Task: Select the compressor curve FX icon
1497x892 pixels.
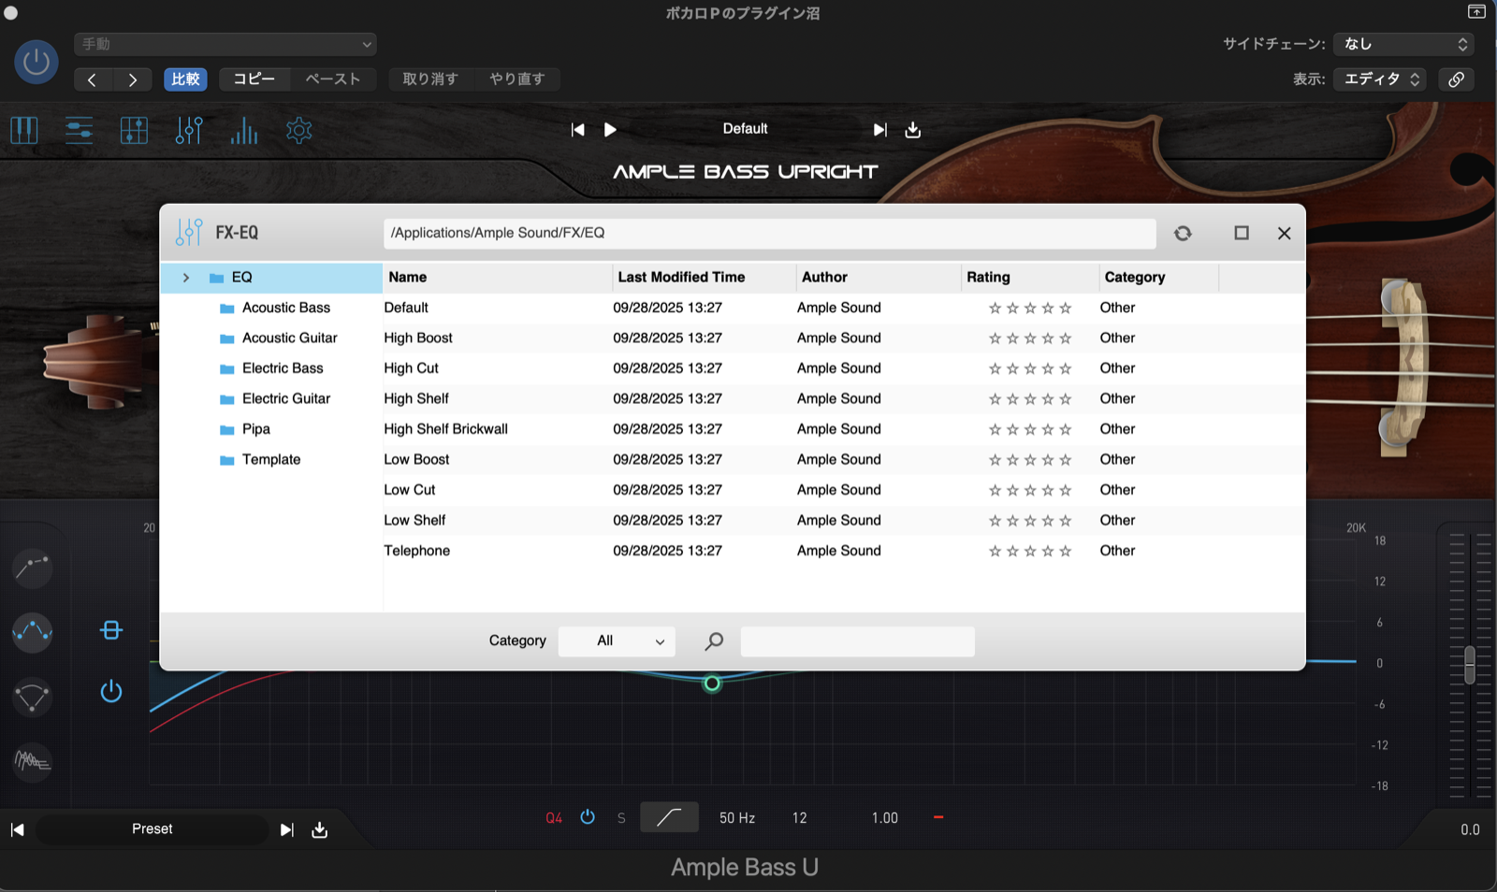Action: (x=32, y=567)
